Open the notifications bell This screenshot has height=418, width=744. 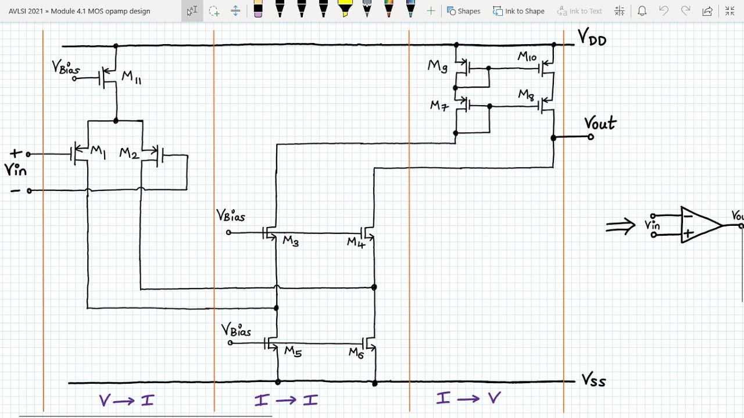coord(642,11)
